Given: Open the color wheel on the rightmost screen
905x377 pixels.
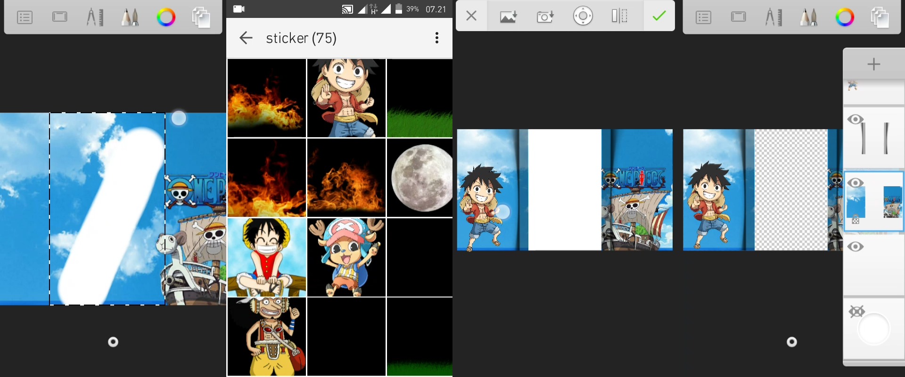Looking at the screenshot, I should pos(845,17).
